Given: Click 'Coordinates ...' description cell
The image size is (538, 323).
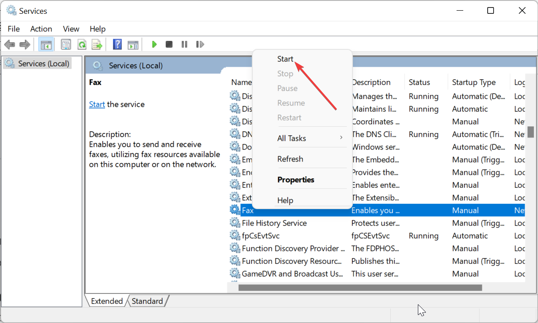Looking at the screenshot, I should (x=376, y=121).
